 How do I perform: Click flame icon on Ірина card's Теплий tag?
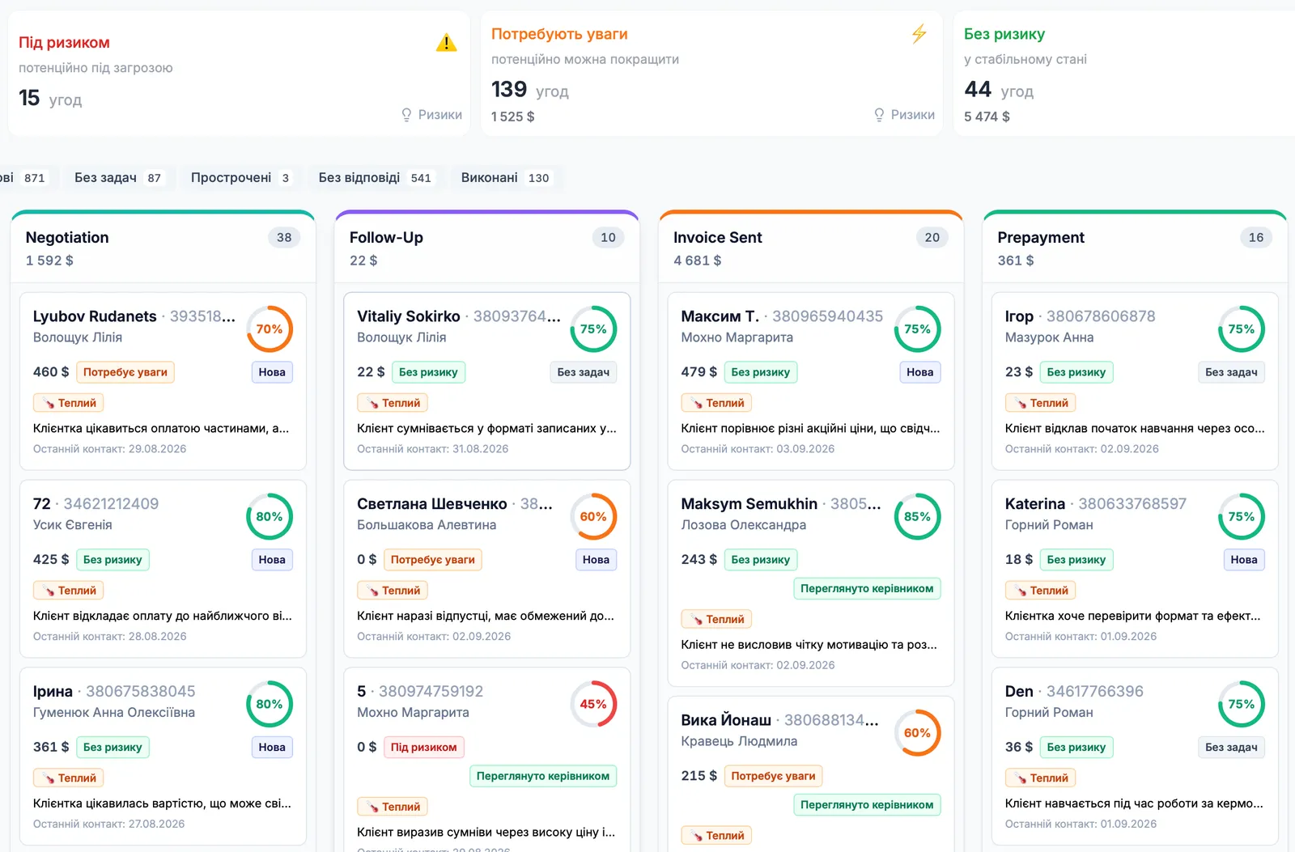point(49,778)
